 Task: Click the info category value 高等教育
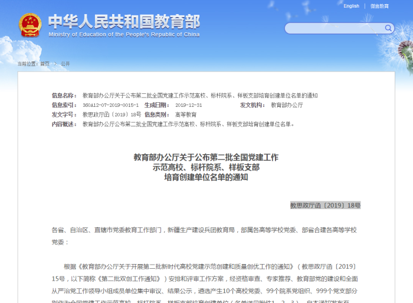tap(186, 115)
